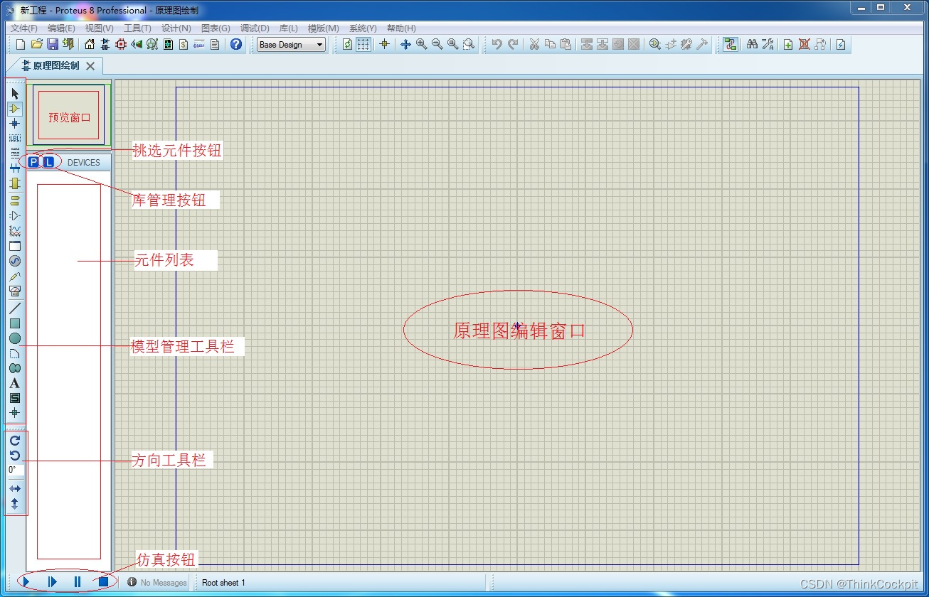Step the simulation with step button
Image resolution: width=929 pixels, height=597 pixels.
(52, 582)
